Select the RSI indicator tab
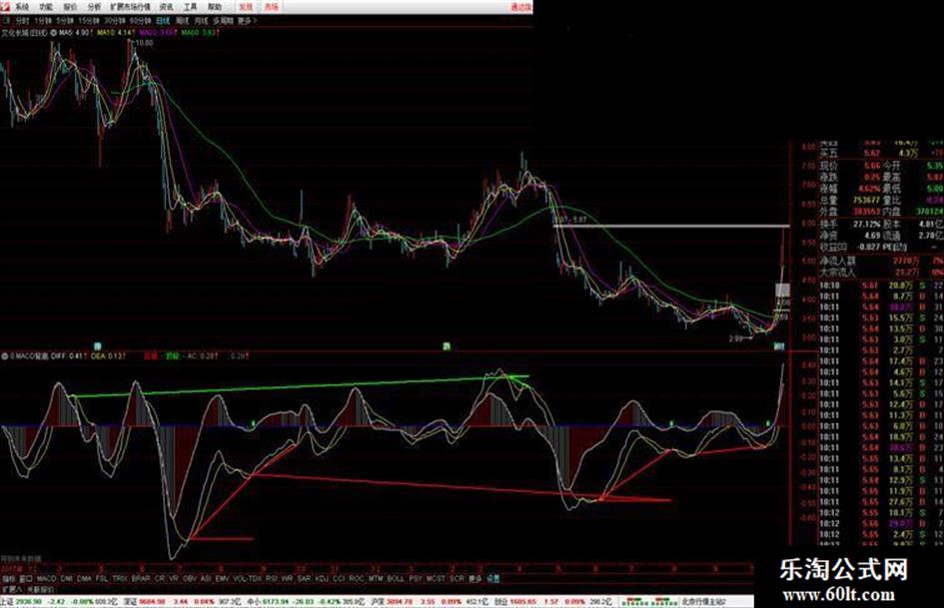944x608 pixels. click(x=271, y=578)
